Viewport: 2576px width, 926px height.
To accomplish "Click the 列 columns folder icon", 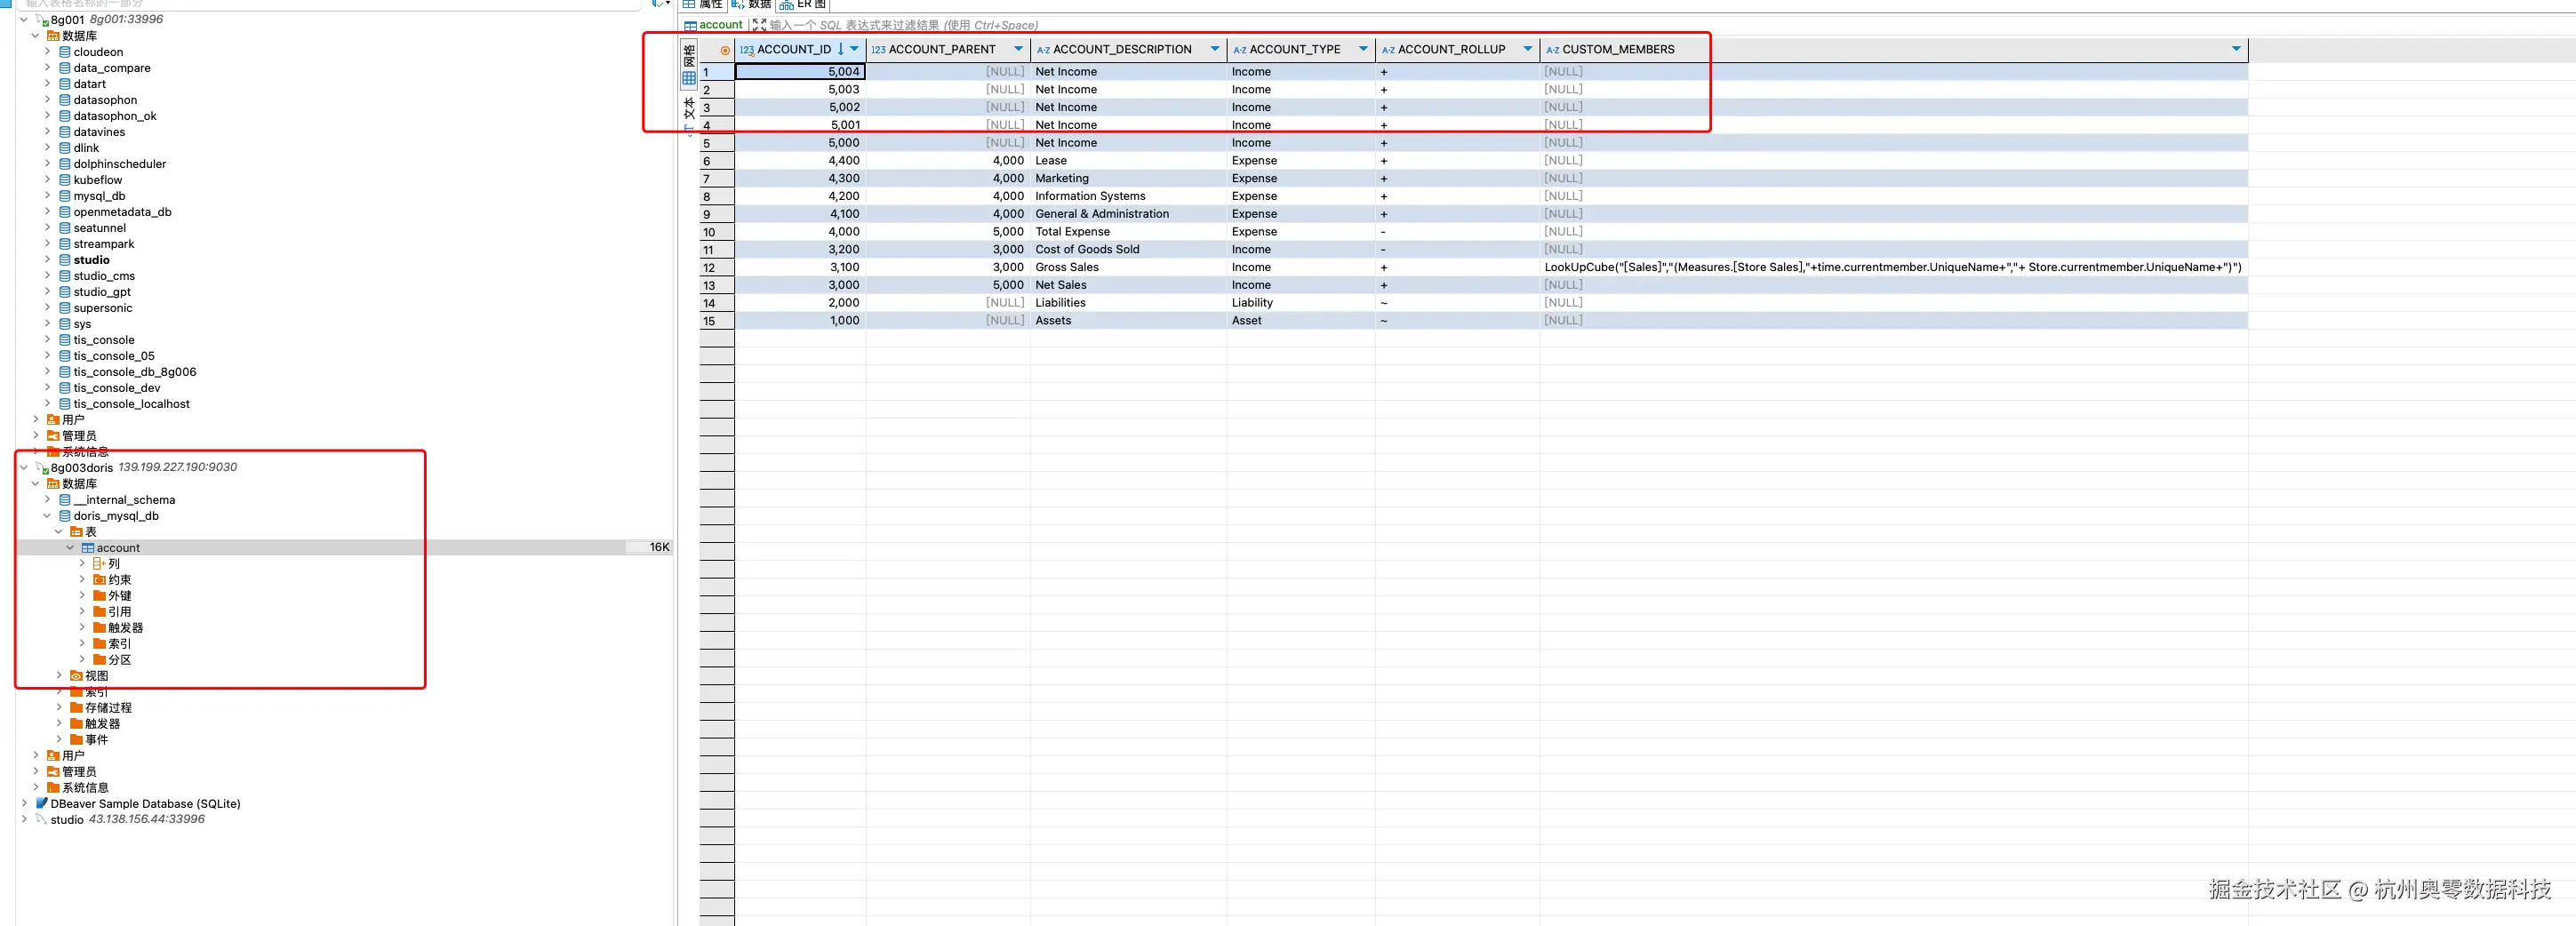I will [99, 564].
